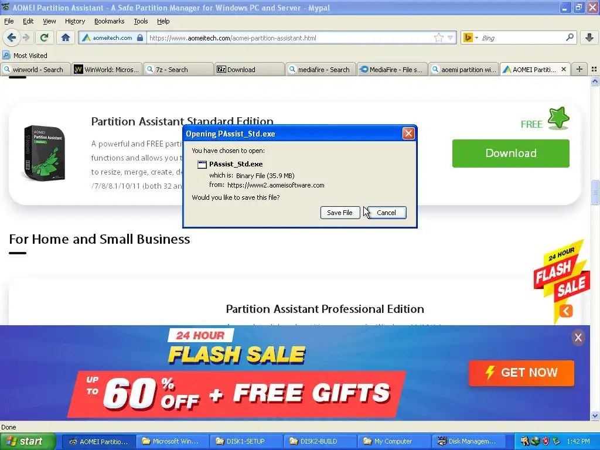Click the green Download button
The image size is (600, 450).
point(510,153)
